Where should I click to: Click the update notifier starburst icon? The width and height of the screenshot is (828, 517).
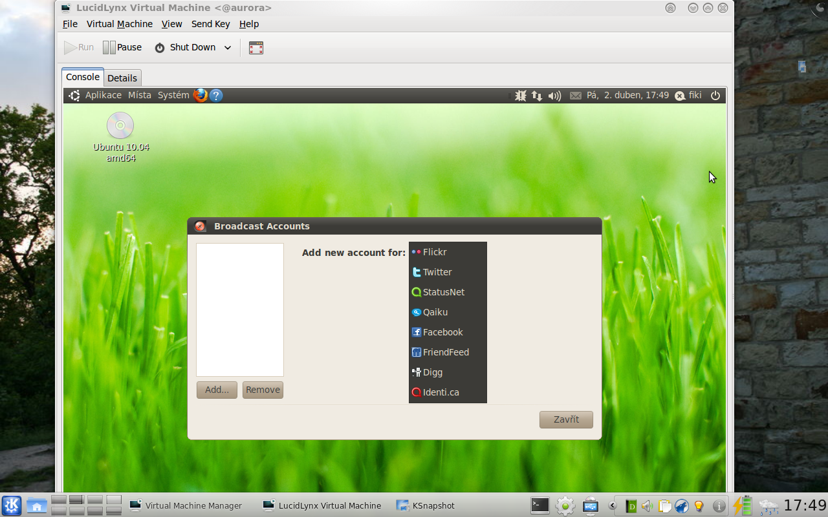[x=521, y=96]
